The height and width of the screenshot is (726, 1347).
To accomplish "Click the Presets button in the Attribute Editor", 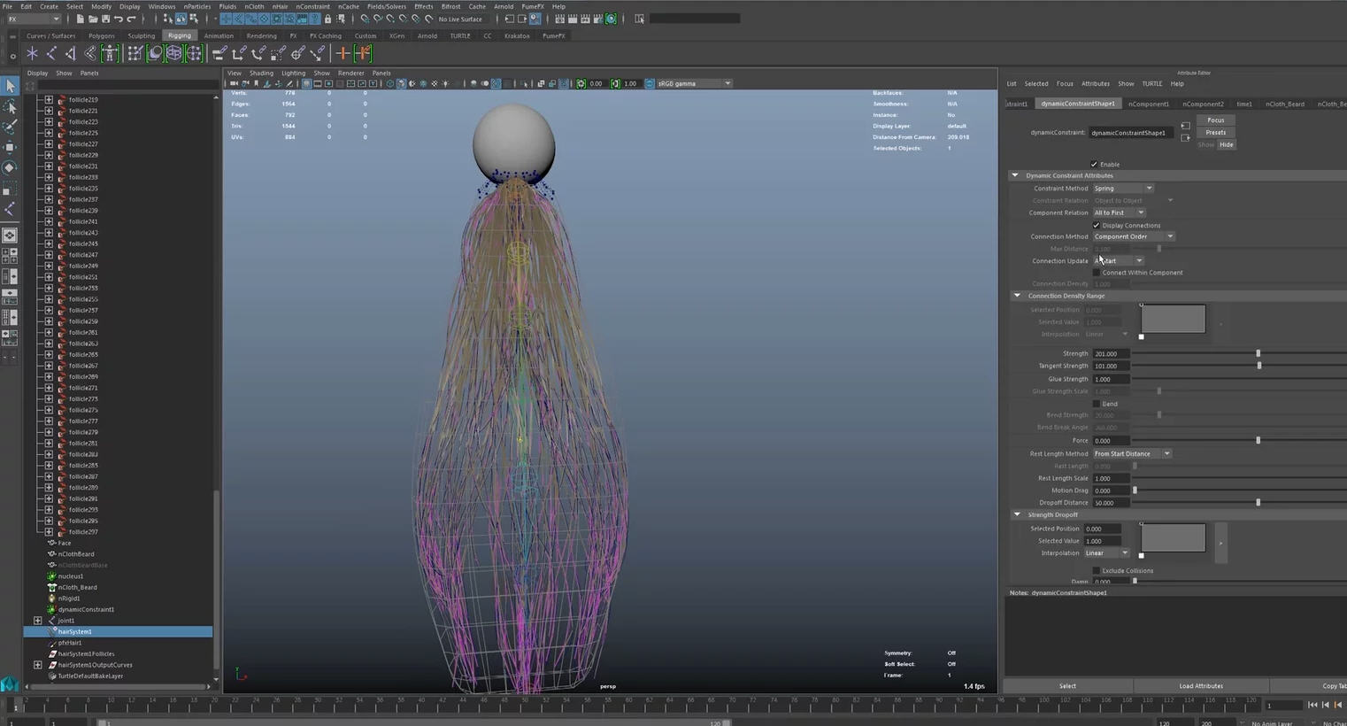I will [1215, 132].
